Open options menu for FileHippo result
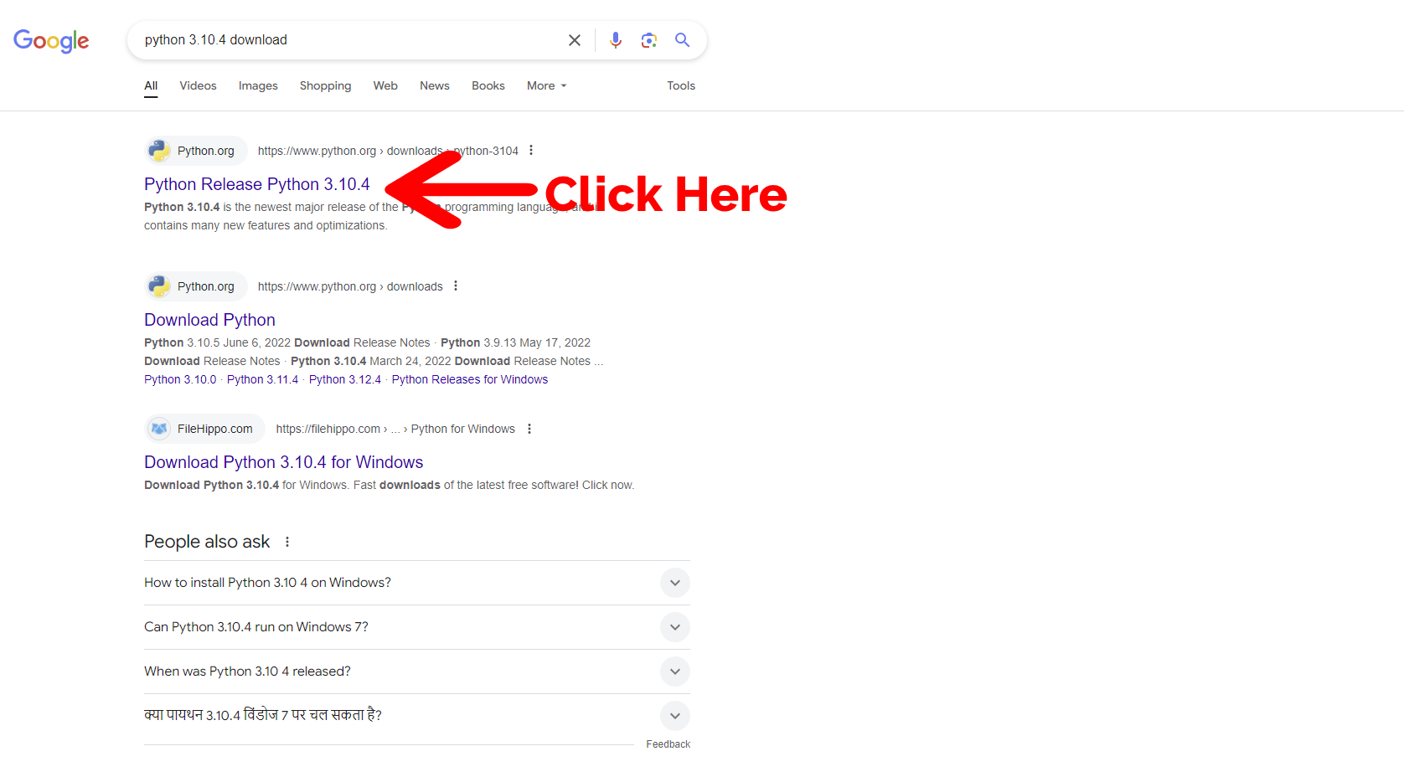Image resolution: width=1404 pixels, height=777 pixels. pos(529,429)
